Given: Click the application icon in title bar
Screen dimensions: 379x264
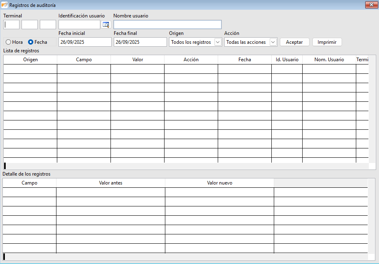Looking at the screenshot, I should point(4,5).
